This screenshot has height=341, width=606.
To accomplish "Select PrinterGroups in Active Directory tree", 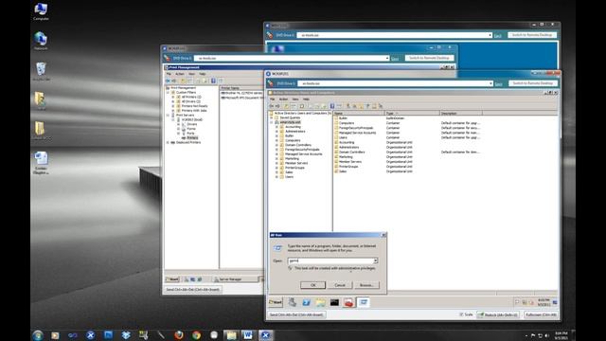I will click(x=294, y=168).
